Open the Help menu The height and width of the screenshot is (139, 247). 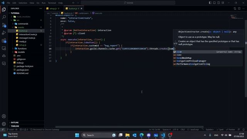61,3
